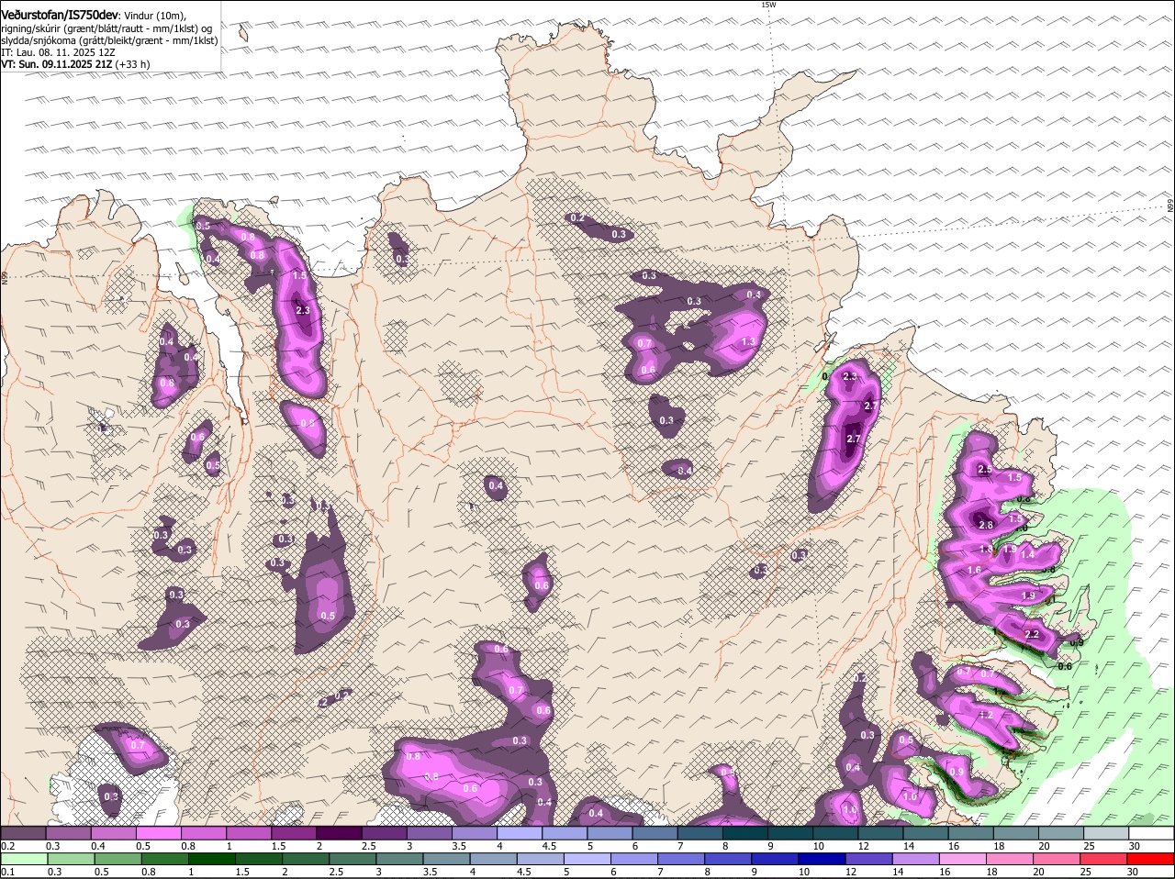1175x879 pixels.
Task: Pick upper legend swatch between 2 and 2.5
Action: coord(339,832)
